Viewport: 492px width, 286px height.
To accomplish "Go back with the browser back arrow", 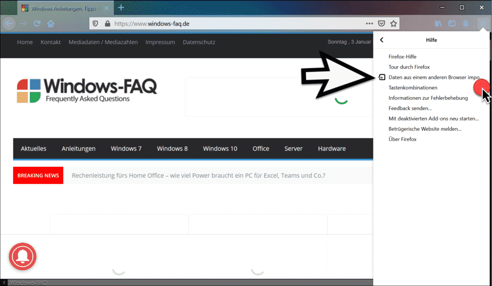I will (x=9, y=24).
